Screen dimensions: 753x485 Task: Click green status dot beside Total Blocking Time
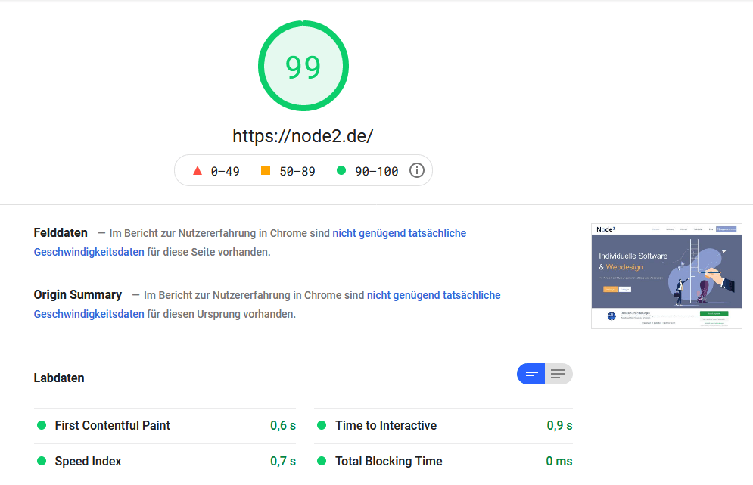(322, 461)
